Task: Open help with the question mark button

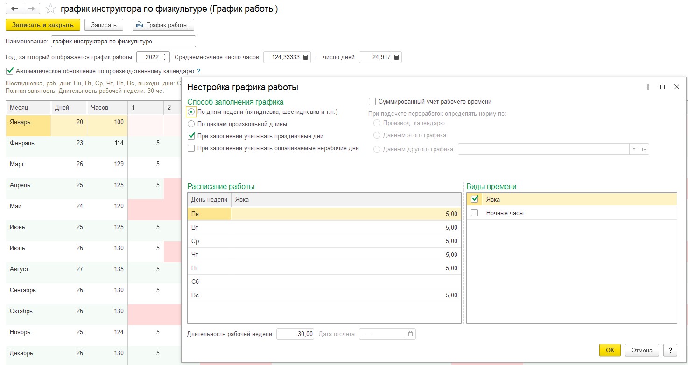Action: 670,350
